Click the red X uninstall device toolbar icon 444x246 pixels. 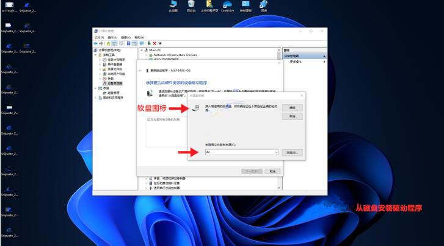[x=155, y=43]
